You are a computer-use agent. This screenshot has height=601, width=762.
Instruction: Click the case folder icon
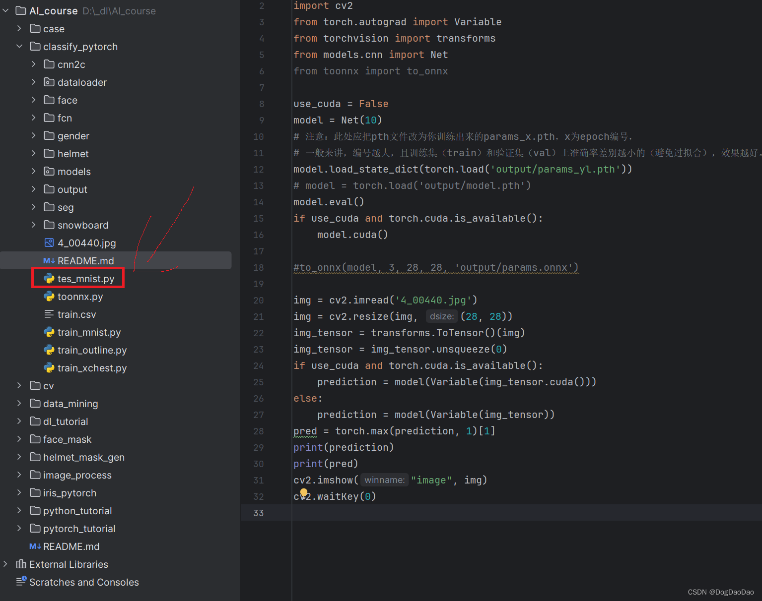(35, 28)
